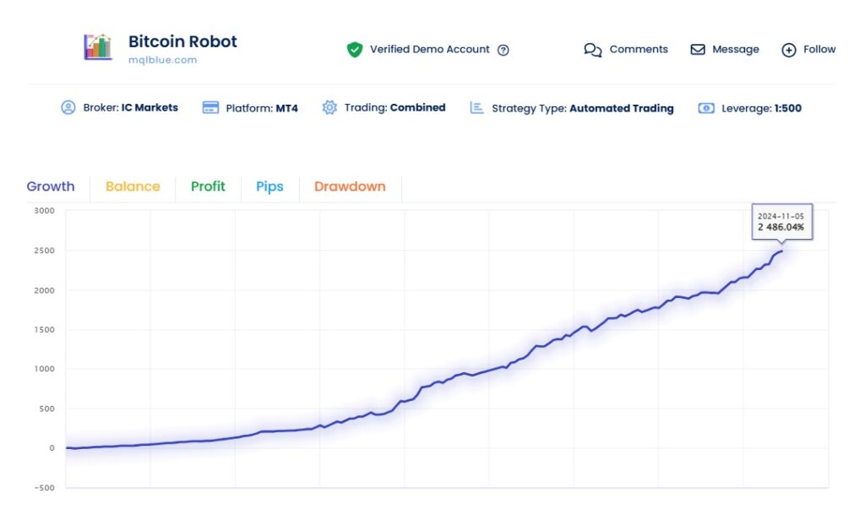The height and width of the screenshot is (509, 865).
Task: Select the Profit tab
Action: click(207, 187)
